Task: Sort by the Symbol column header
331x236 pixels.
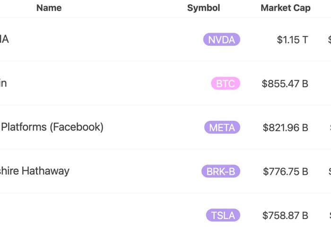Action: point(203,8)
